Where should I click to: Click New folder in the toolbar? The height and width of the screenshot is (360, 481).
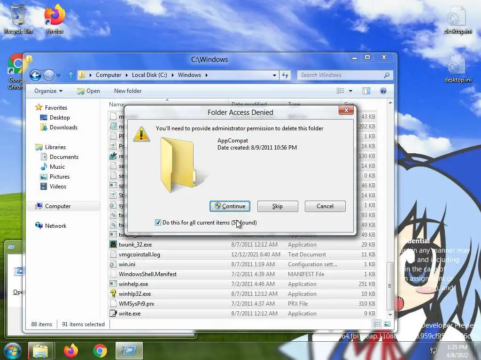point(128,91)
